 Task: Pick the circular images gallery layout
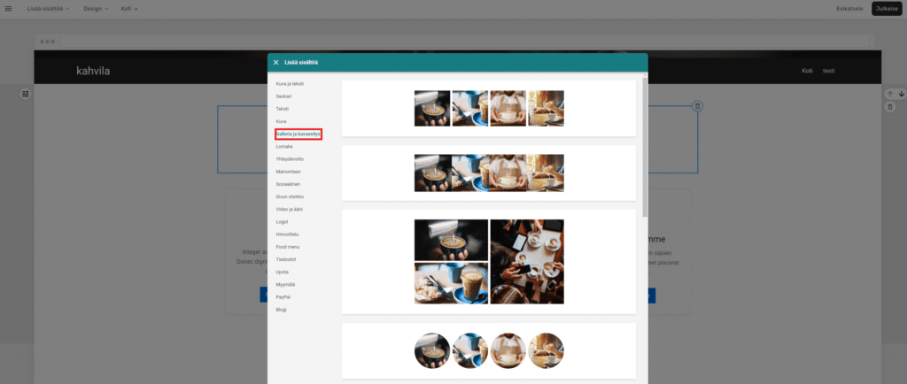[x=489, y=350]
